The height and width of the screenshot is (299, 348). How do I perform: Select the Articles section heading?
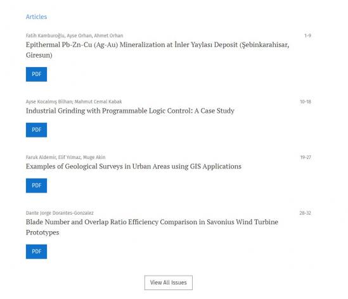(x=36, y=17)
